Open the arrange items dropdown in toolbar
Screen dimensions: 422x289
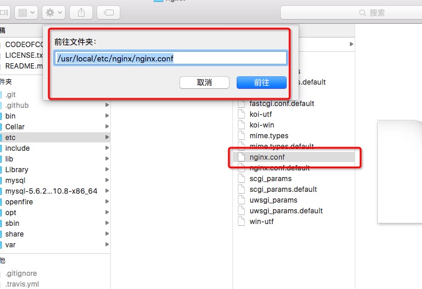pos(26,13)
